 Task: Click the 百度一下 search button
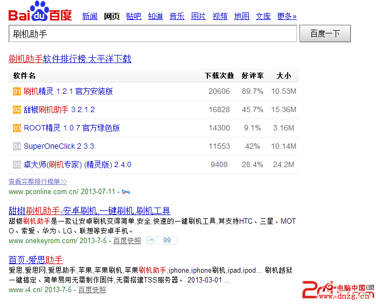coord(325,33)
